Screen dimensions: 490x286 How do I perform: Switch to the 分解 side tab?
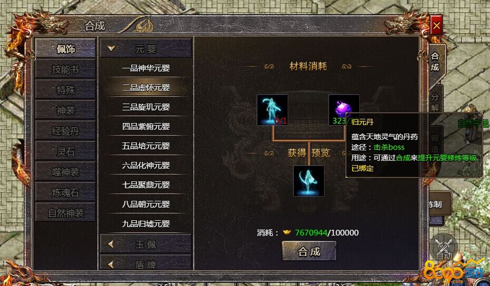tap(435, 103)
